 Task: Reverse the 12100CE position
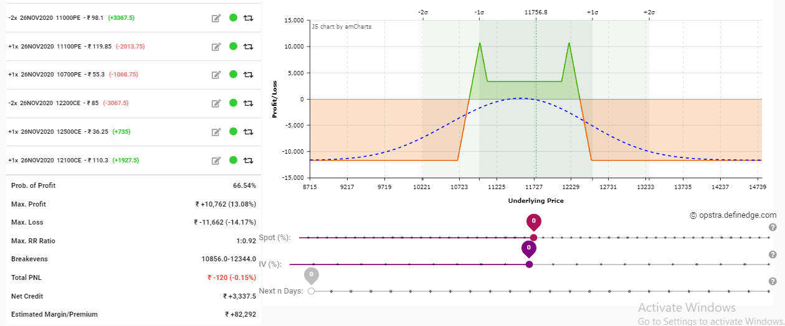point(248,161)
